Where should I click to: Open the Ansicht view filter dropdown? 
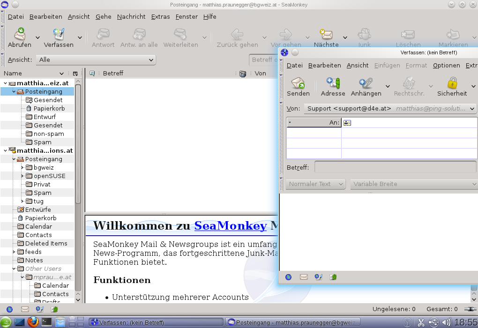(x=96, y=60)
